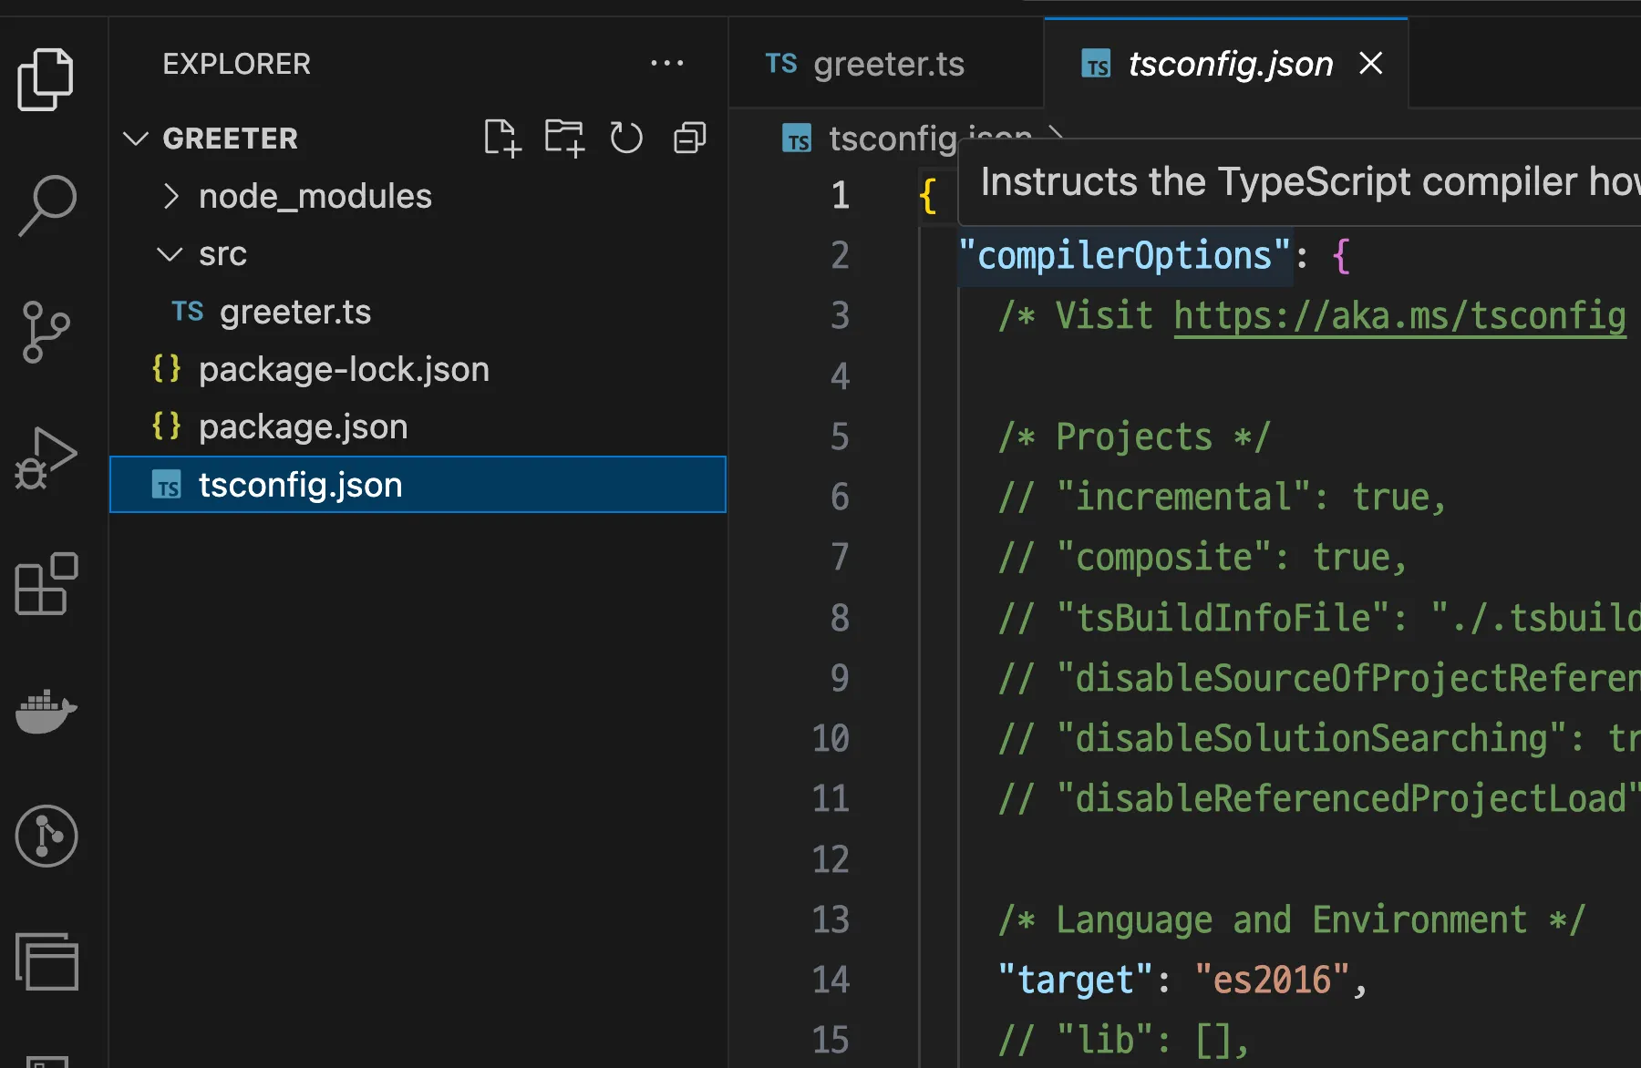Follow the aka.ms/tsconfig link
Screen dimensions: 1641x1068
tap(1398, 316)
